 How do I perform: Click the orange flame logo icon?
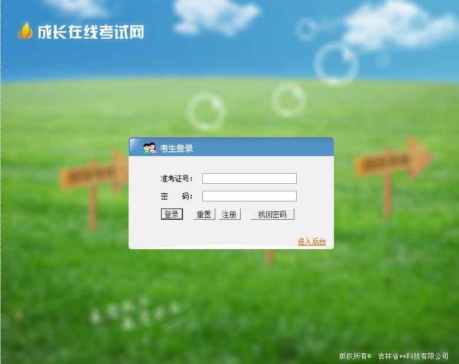click(x=25, y=31)
